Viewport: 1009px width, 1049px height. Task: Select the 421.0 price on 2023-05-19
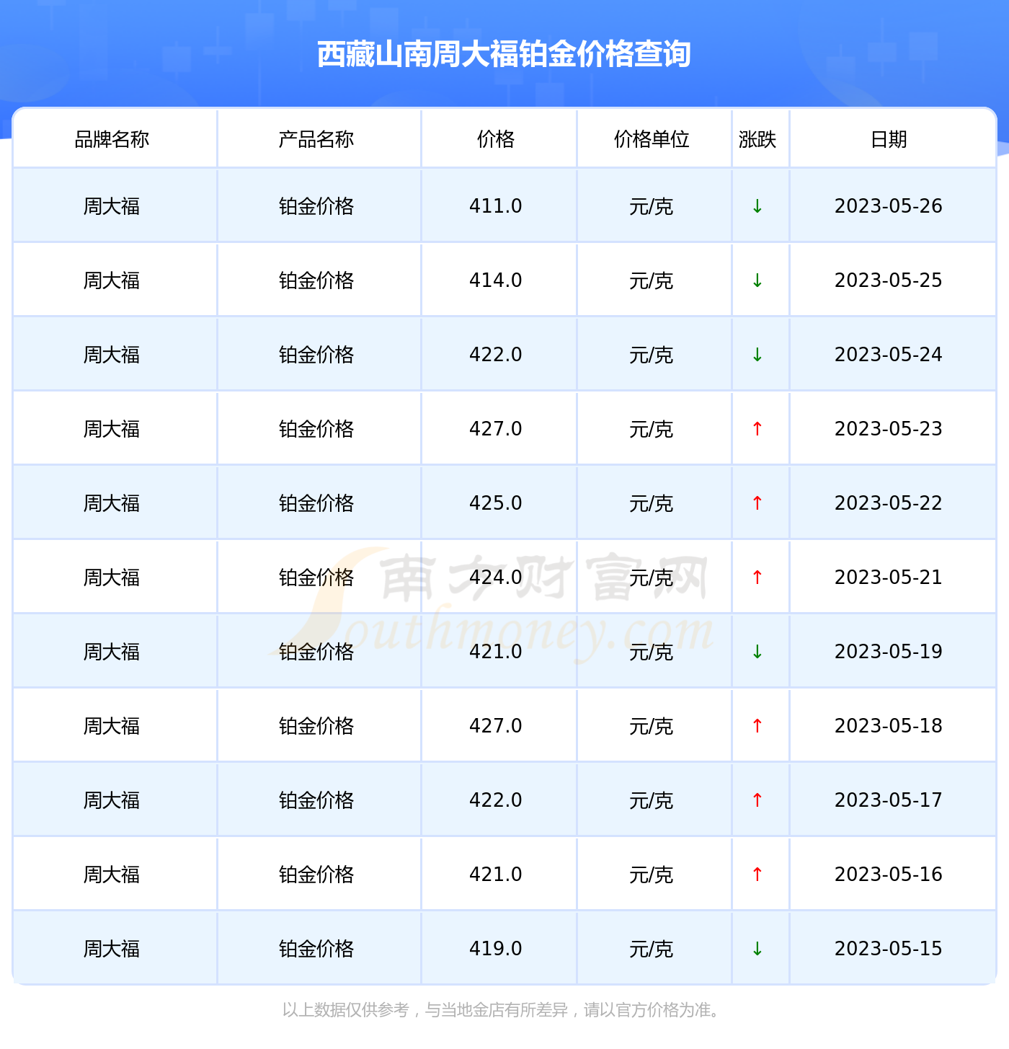click(x=496, y=652)
